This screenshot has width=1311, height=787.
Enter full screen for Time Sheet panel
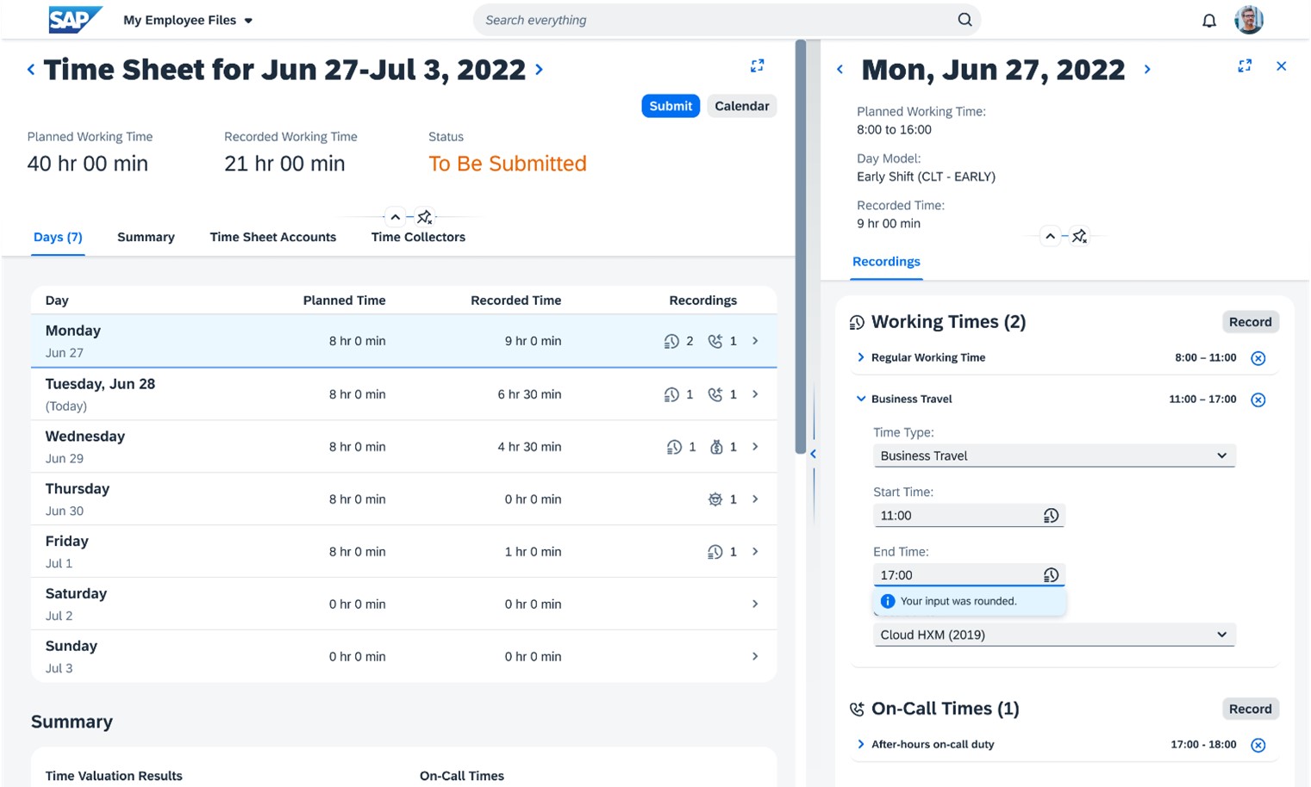[x=757, y=65]
